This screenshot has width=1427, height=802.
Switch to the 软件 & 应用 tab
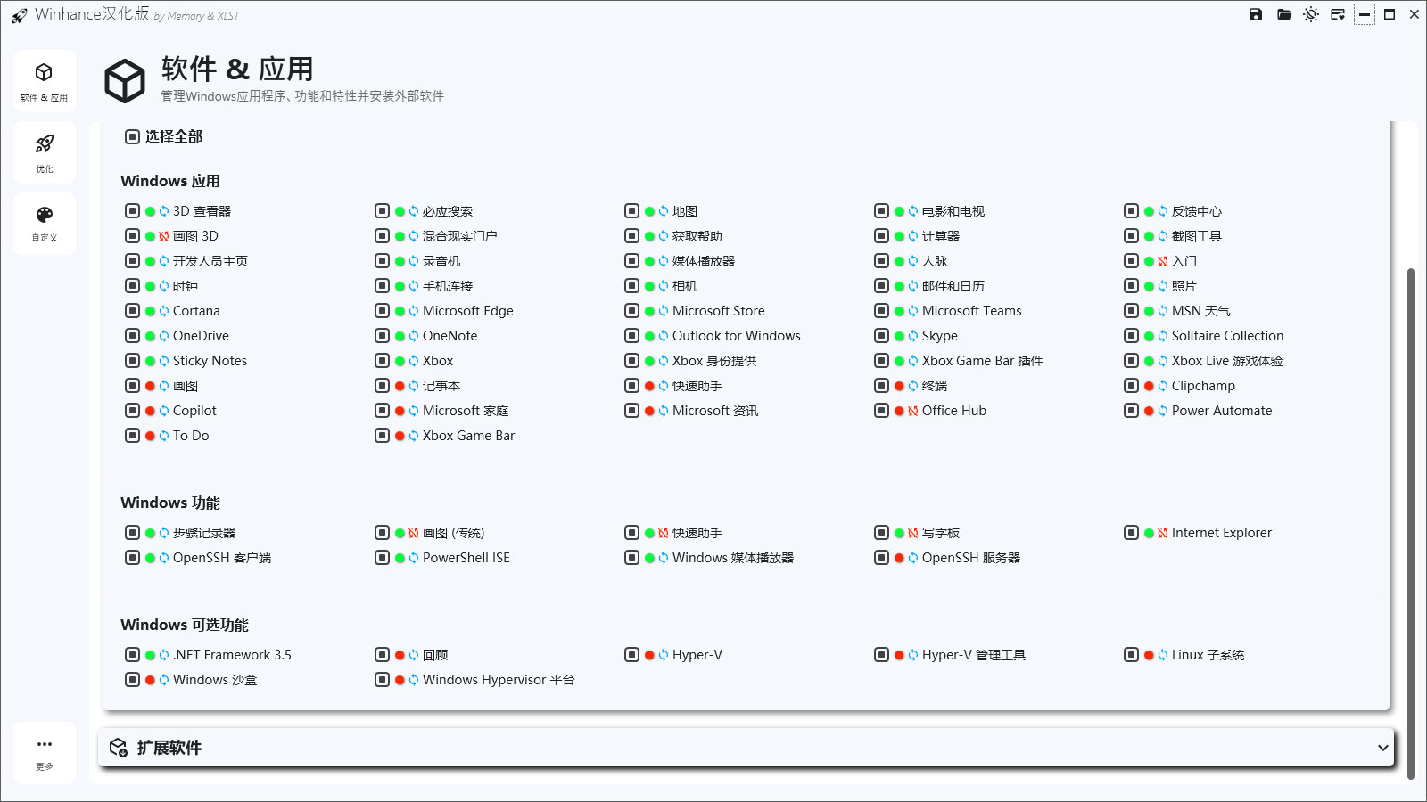point(45,80)
